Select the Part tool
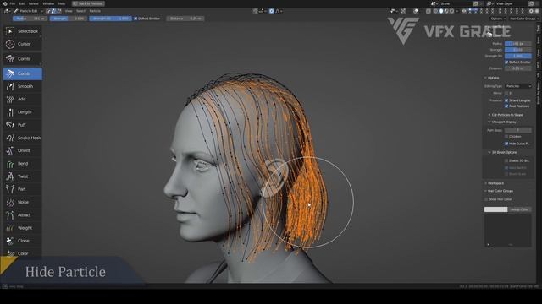Image resolution: width=542 pixels, height=304 pixels. pyautogui.click(x=23, y=189)
